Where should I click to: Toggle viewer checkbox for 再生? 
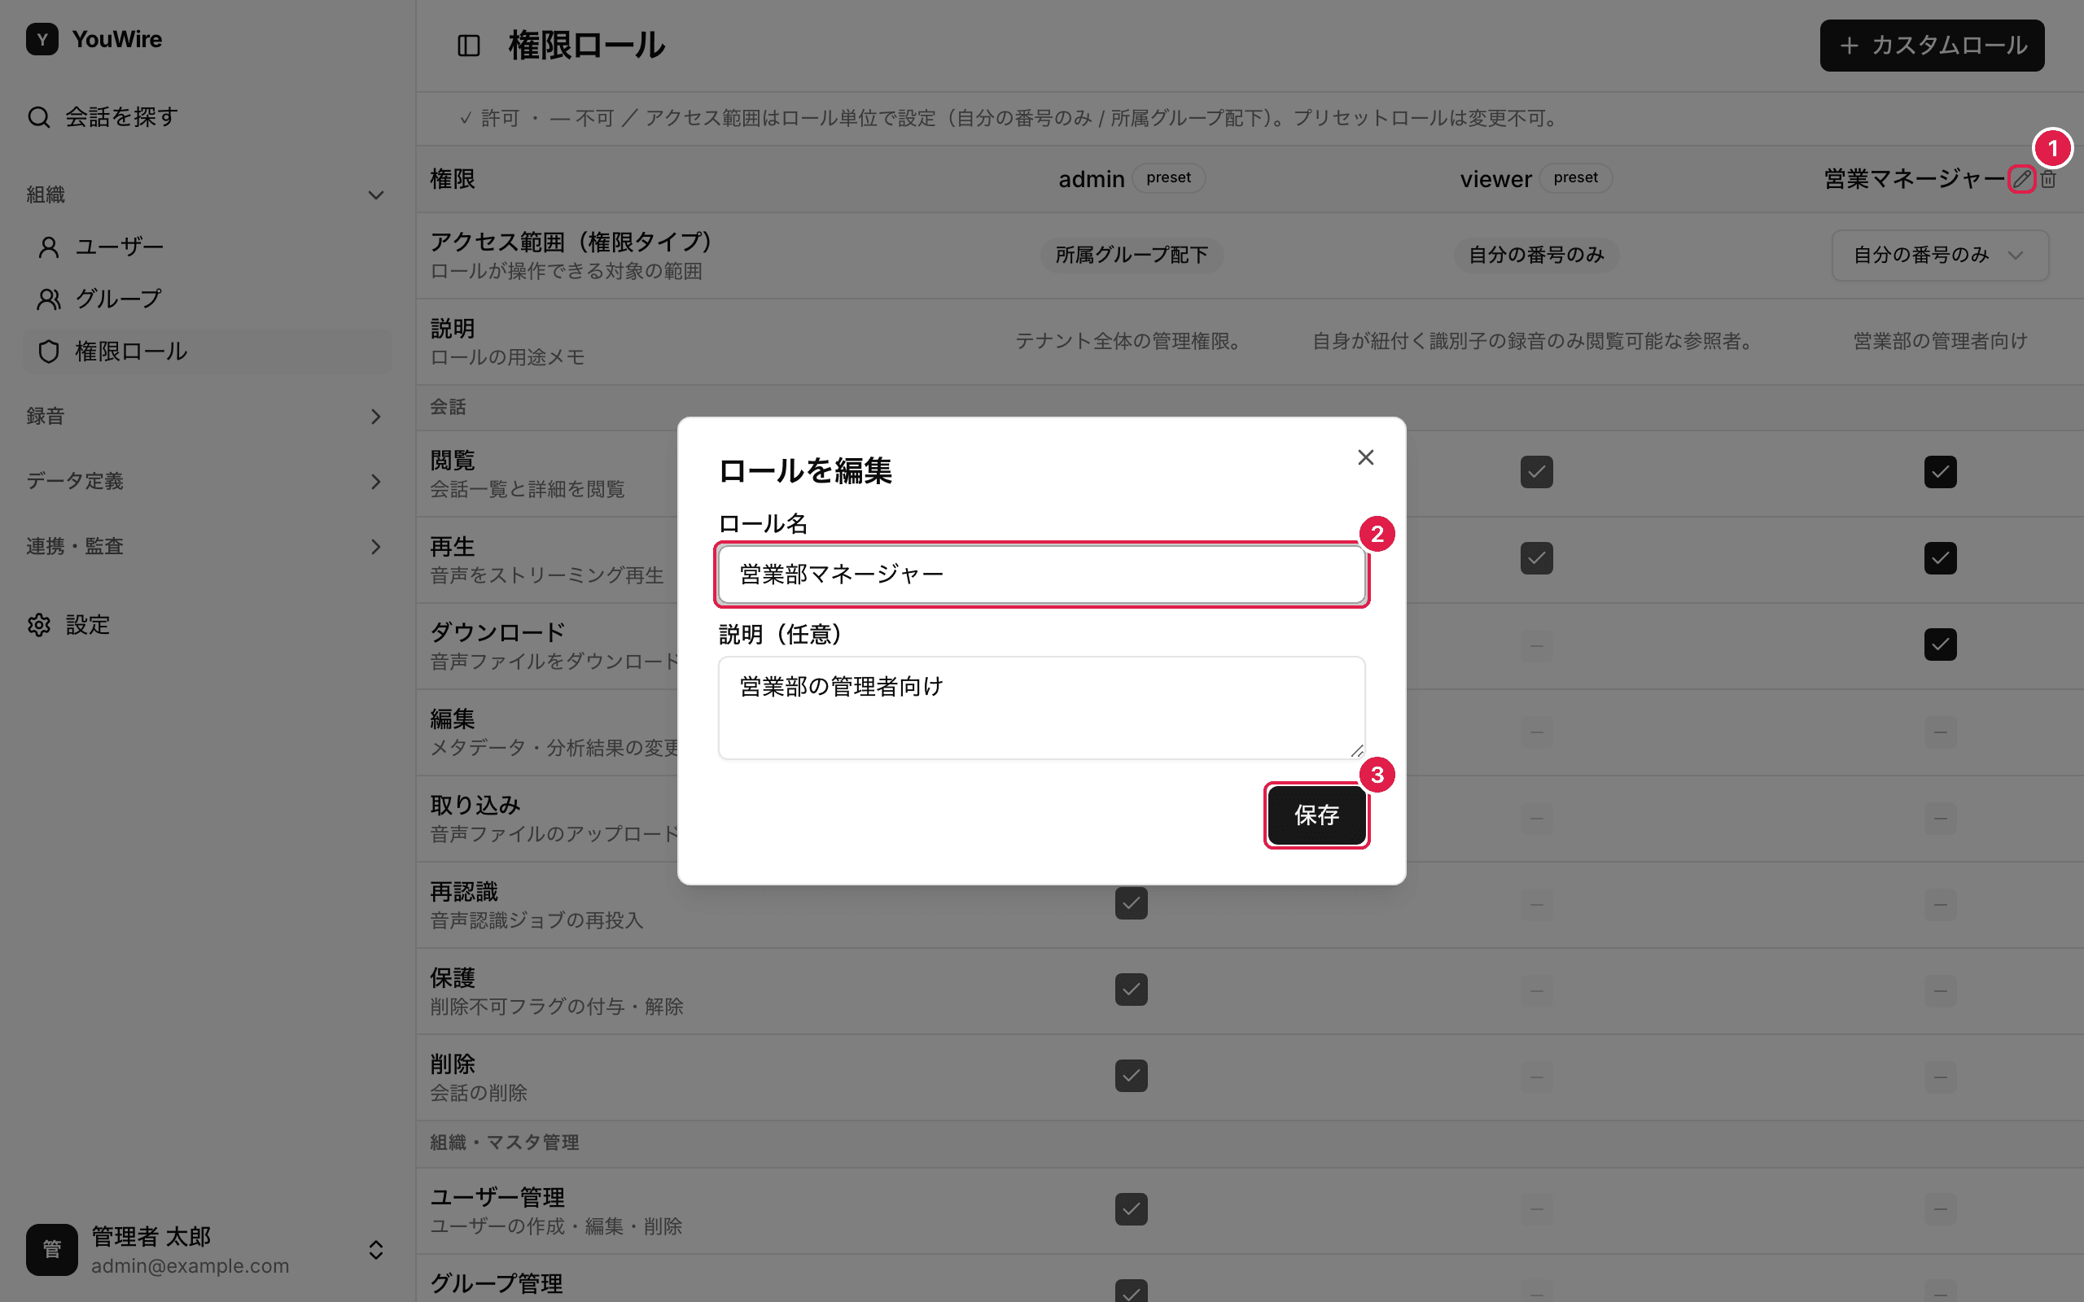click(x=1536, y=558)
